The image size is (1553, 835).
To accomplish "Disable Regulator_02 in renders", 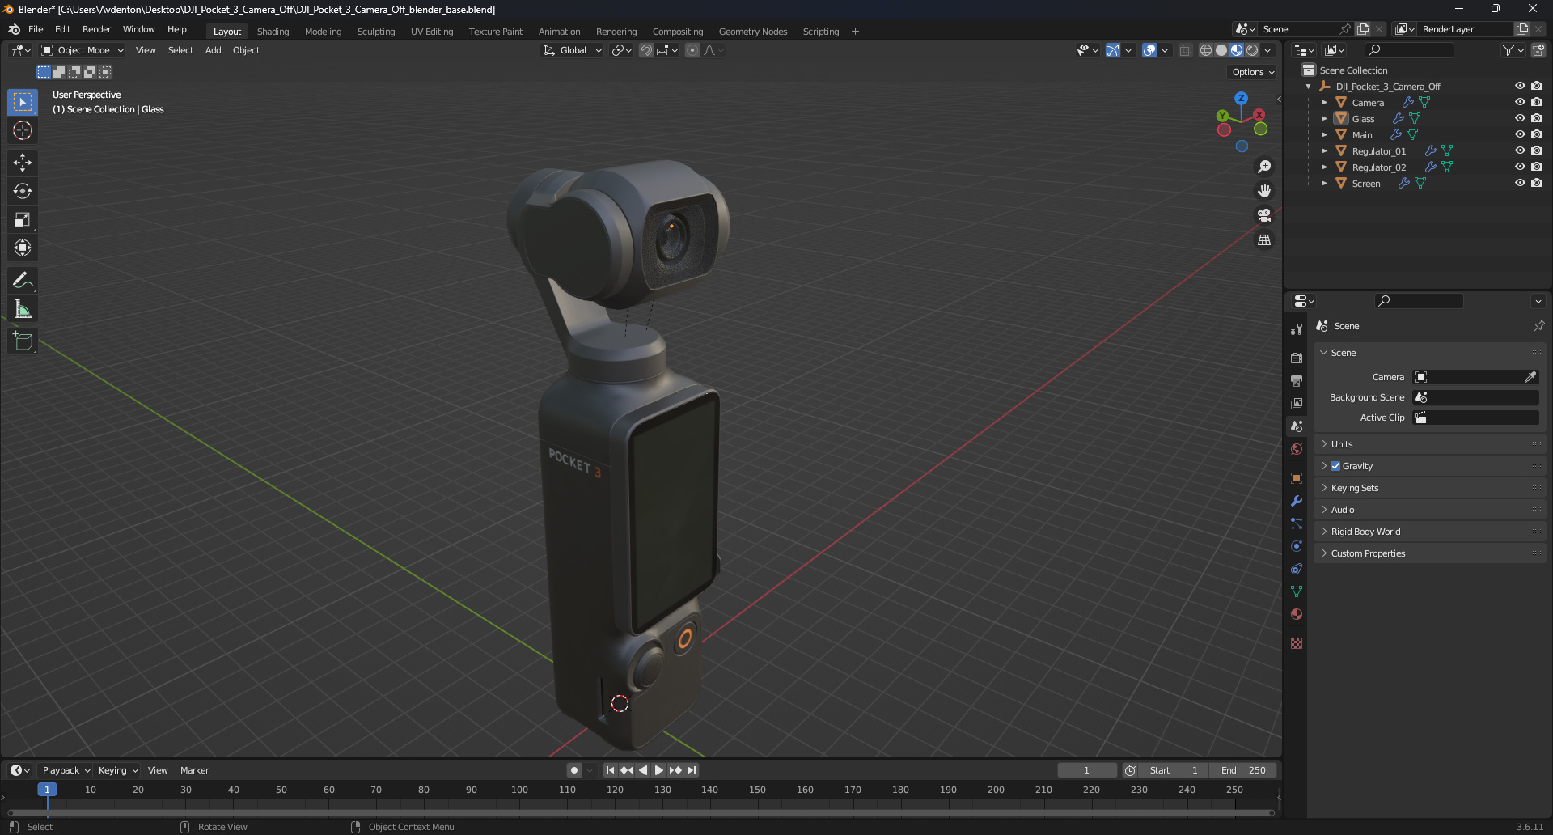I will point(1536,167).
